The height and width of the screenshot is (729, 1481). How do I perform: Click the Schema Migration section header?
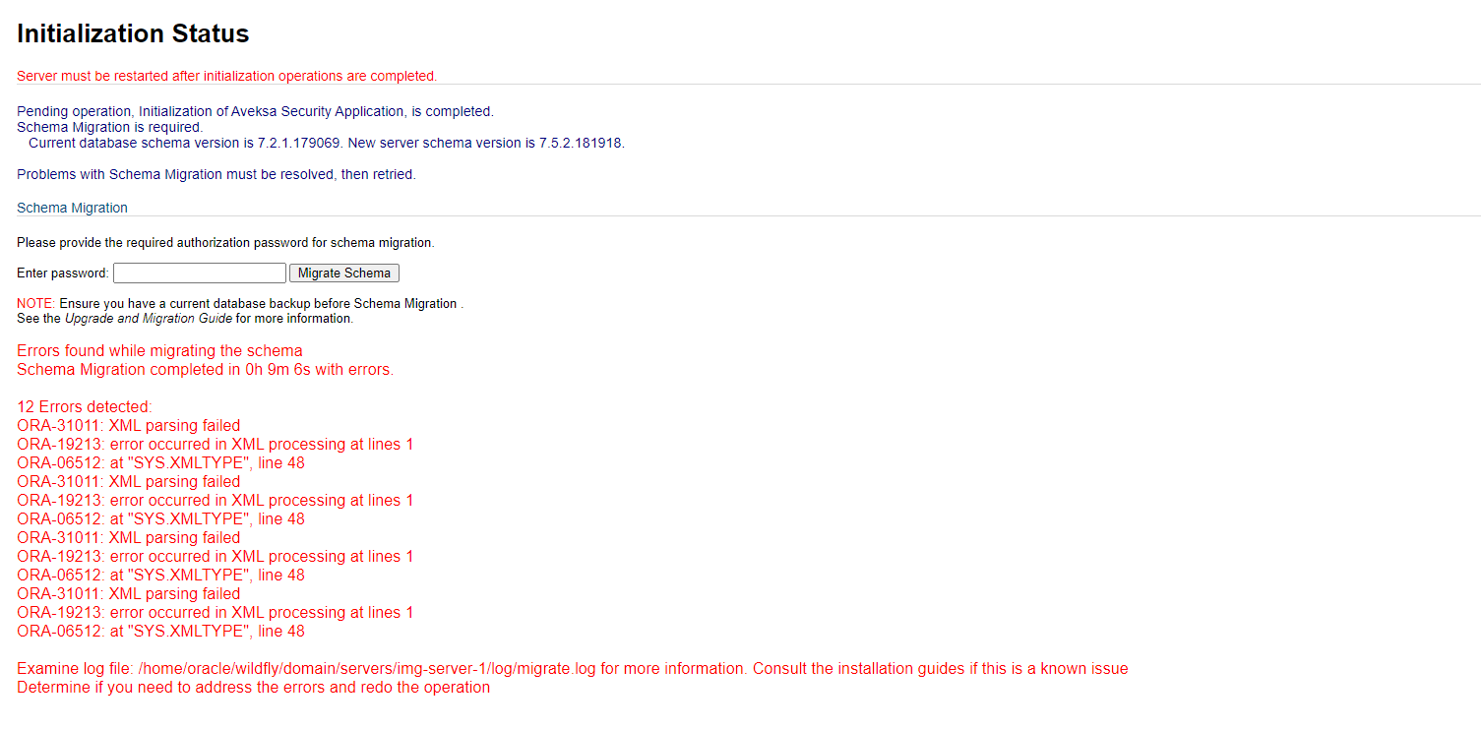[x=72, y=208]
